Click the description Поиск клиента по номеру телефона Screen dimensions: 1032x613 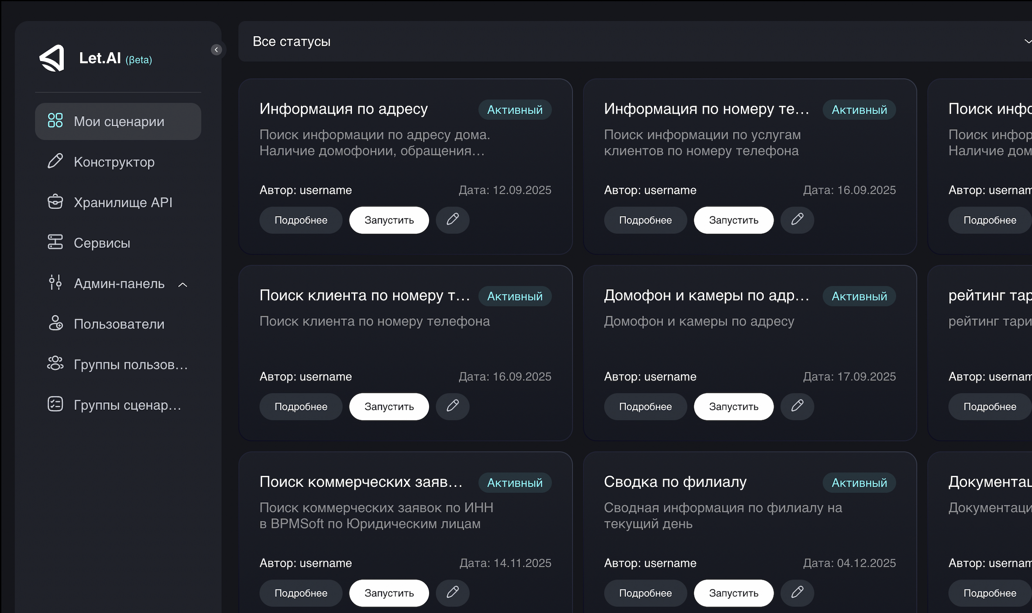pyautogui.click(x=375, y=321)
